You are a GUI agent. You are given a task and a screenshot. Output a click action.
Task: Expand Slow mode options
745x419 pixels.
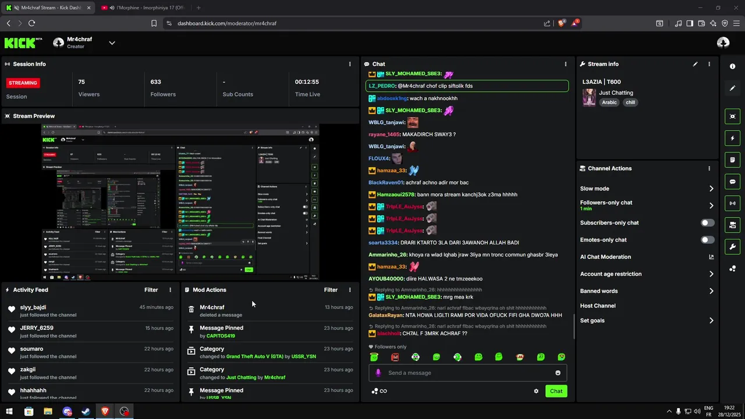[x=711, y=189]
